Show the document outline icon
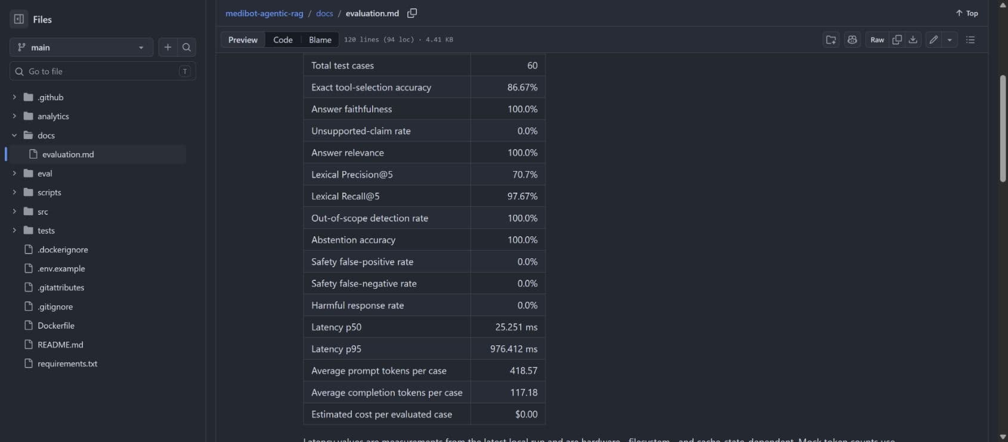 point(970,40)
